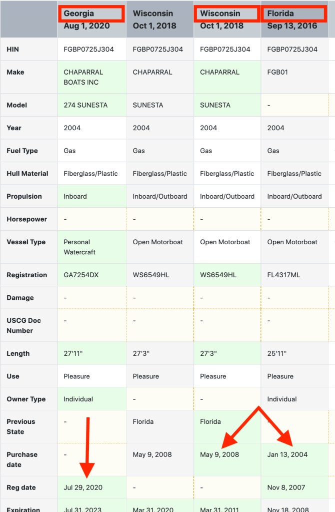
Task: Click registration number GA7254DX
Action: tap(81, 275)
